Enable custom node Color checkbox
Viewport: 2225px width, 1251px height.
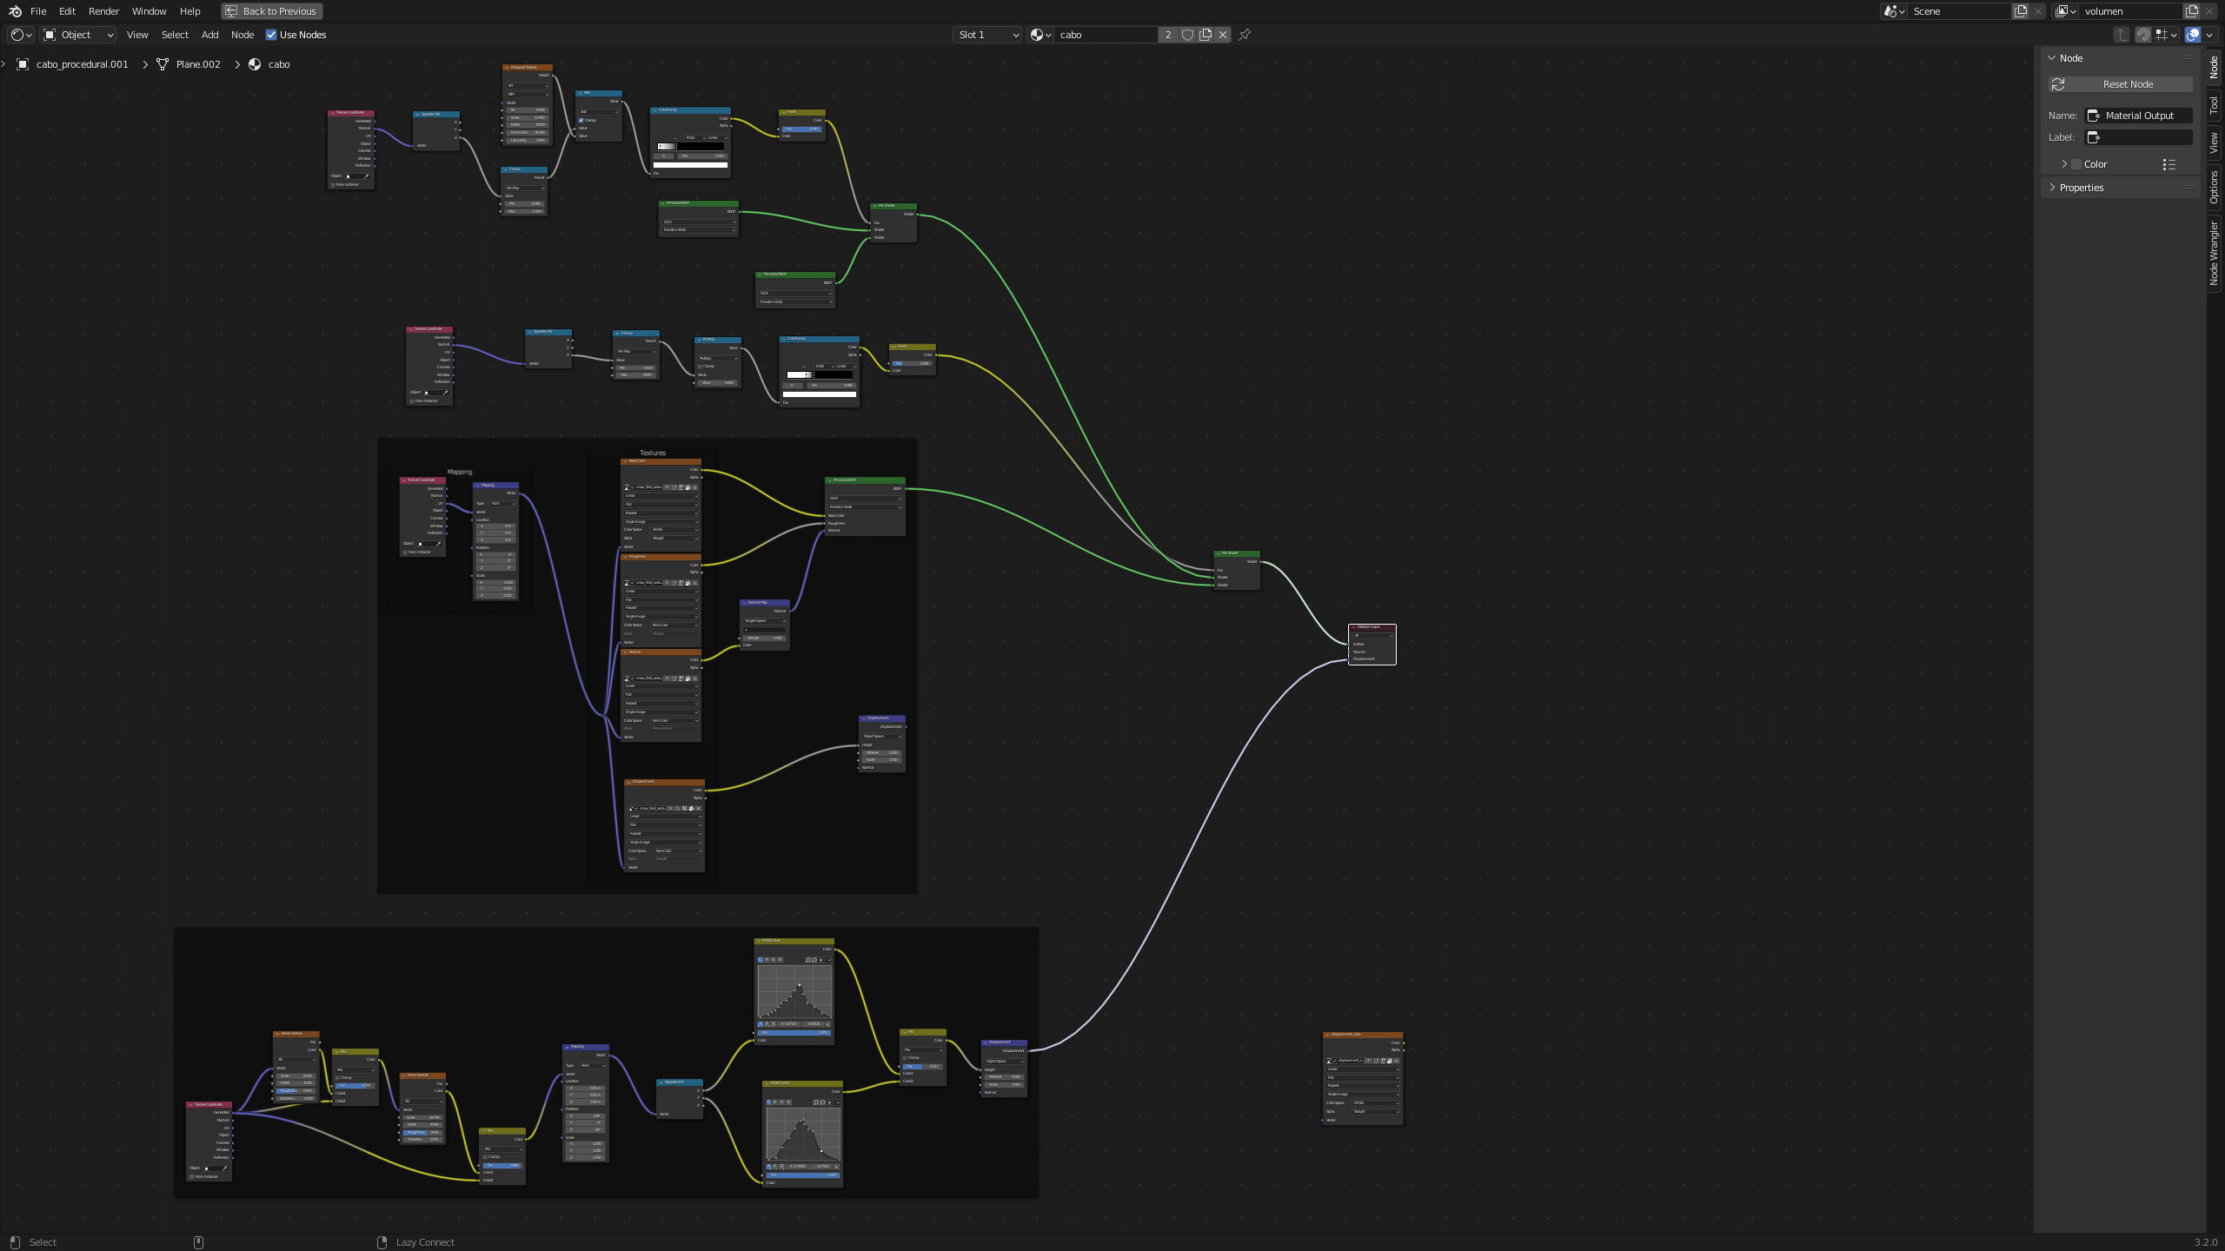pos(2076,164)
